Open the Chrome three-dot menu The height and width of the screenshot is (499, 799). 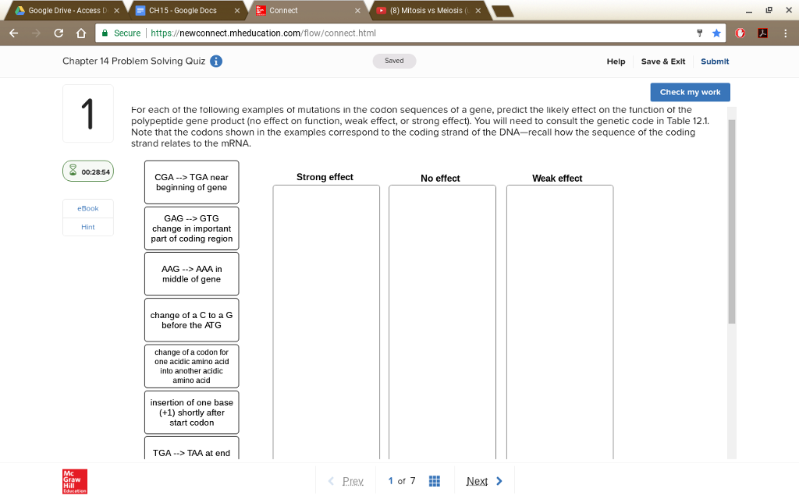[785, 33]
